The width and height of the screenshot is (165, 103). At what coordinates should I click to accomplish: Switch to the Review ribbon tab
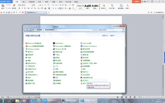(46, 2)
